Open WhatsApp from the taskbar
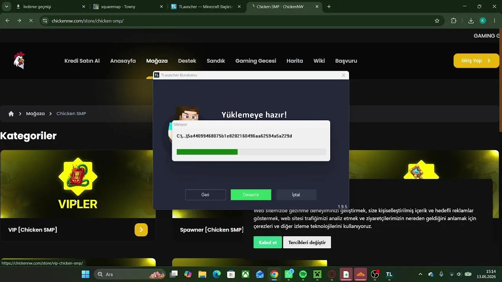 pos(289,274)
